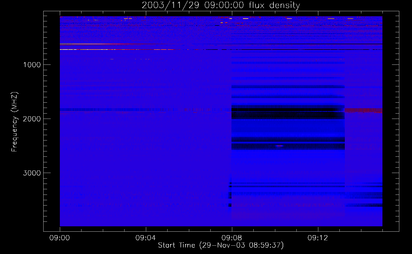Click the '3000' frequency tick label
This screenshot has height=254, width=412.
[x=32, y=173]
